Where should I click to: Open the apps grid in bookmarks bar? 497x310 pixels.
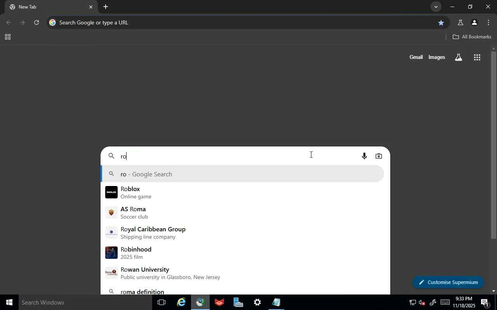[7, 37]
